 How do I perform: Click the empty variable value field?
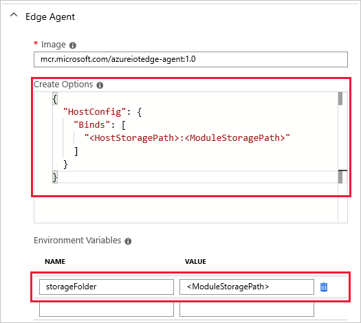coord(247,309)
